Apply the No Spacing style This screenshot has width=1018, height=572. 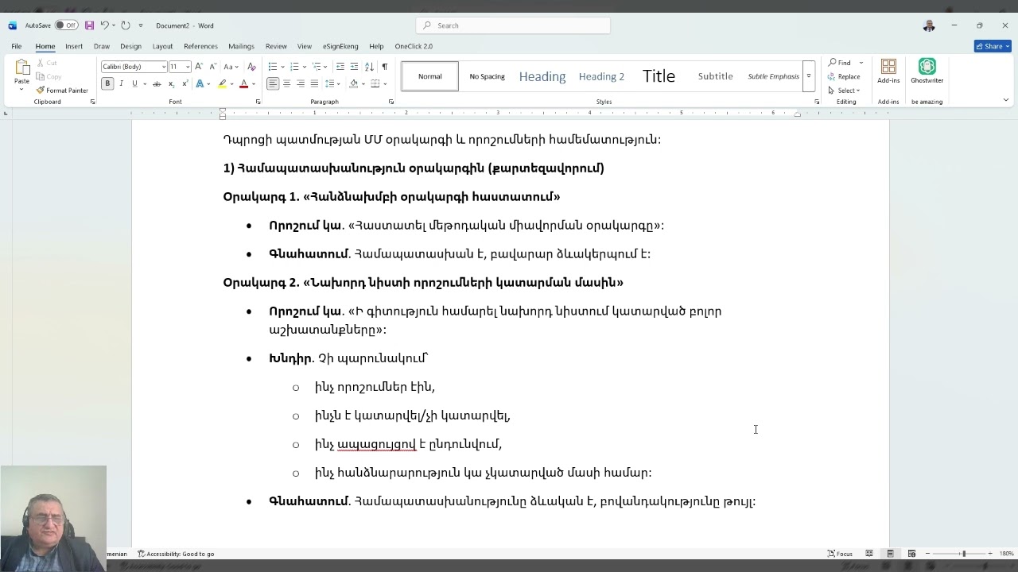(x=487, y=76)
